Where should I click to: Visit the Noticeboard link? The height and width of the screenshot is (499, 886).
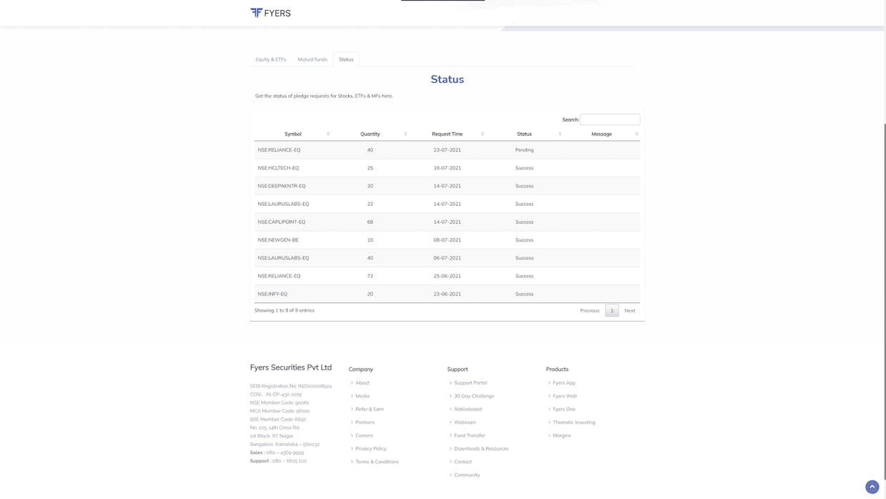pyautogui.click(x=468, y=409)
